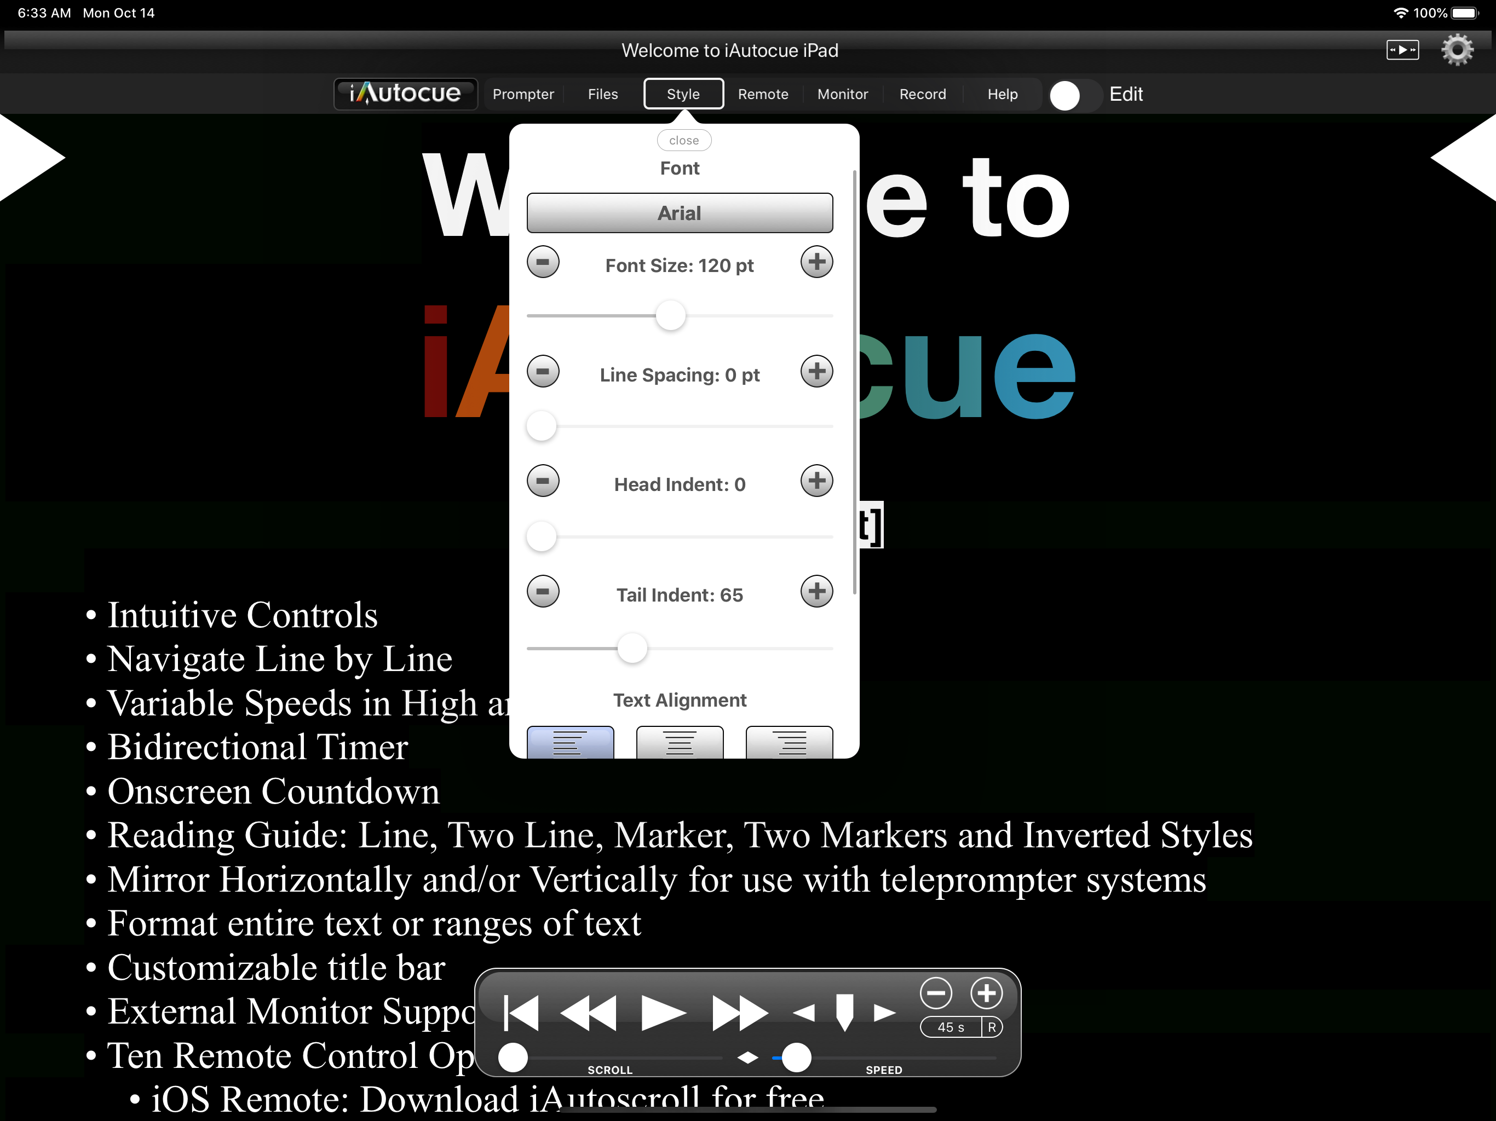
Task: Open the Arial font picker
Action: point(680,213)
